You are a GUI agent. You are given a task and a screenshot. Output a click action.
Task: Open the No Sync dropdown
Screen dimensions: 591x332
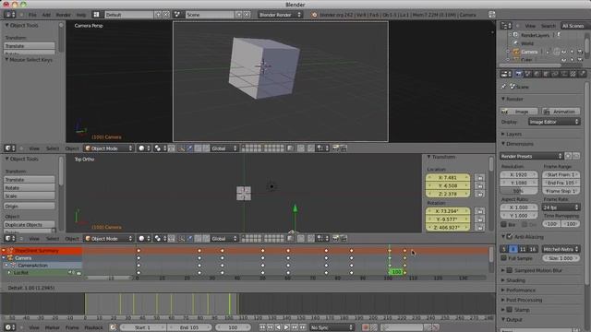tap(332, 327)
